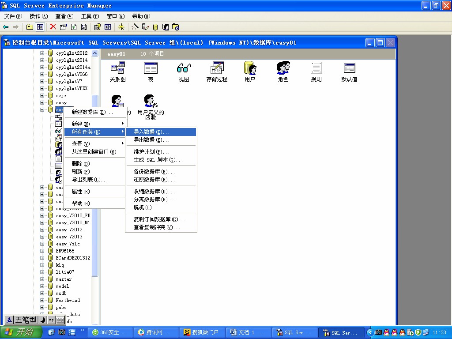Open the 用户 (Users) icon
The height and width of the screenshot is (339, 452).
[x=250, y=68]
